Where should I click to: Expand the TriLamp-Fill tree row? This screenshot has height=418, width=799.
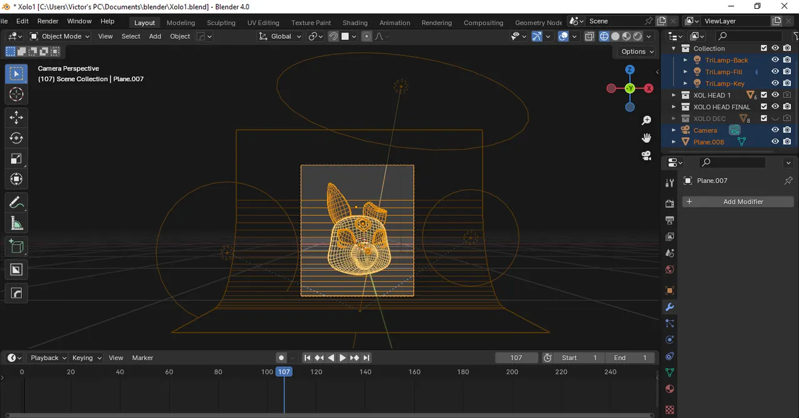point(685,72)
